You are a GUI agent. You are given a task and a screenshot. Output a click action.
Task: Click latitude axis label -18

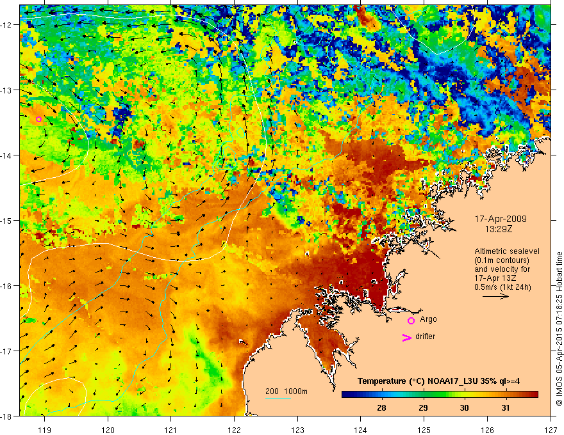click(x=7, y=416)
